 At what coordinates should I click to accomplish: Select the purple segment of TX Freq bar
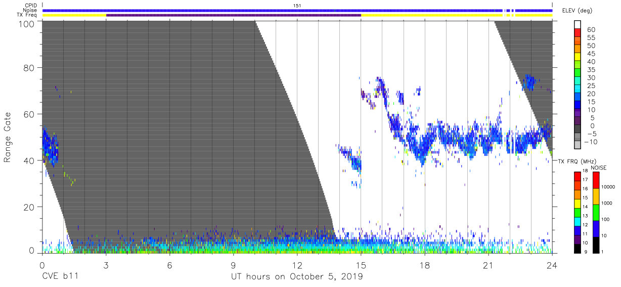(x=234, y=15)
